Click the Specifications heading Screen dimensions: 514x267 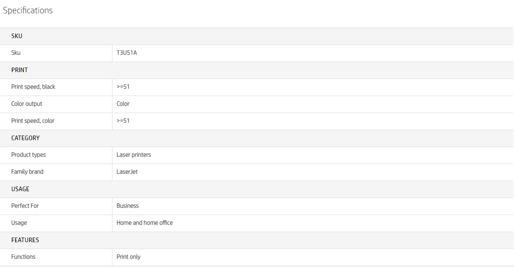click(x=28, y=11)
